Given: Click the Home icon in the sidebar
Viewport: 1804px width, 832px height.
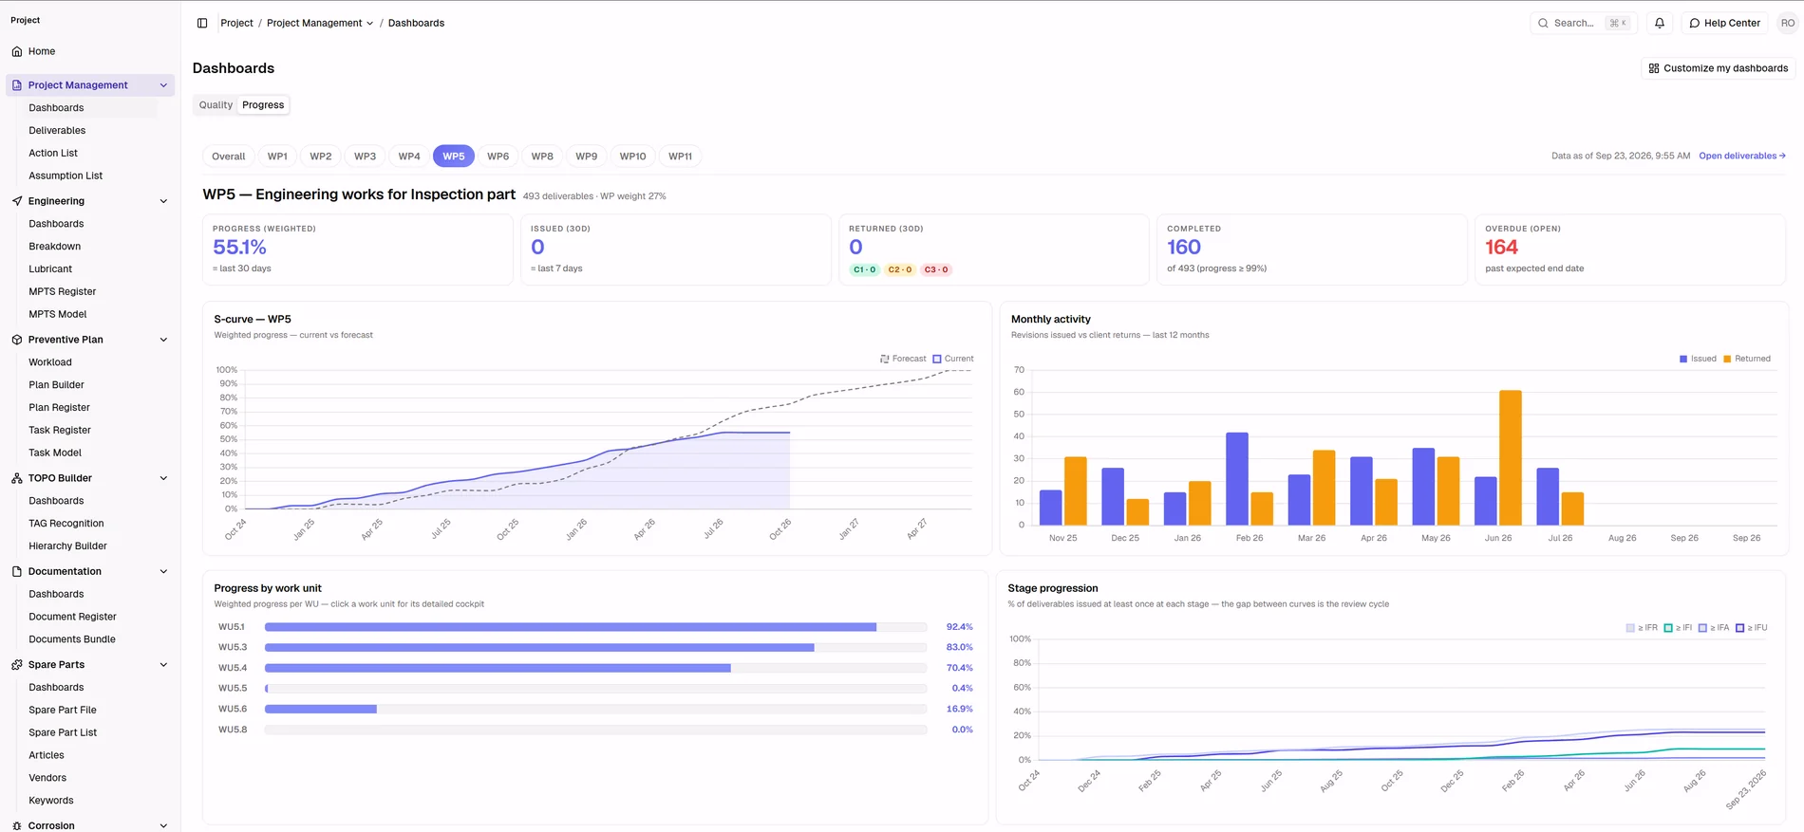Looking at the screenshot, I should [x=17, y=51].
